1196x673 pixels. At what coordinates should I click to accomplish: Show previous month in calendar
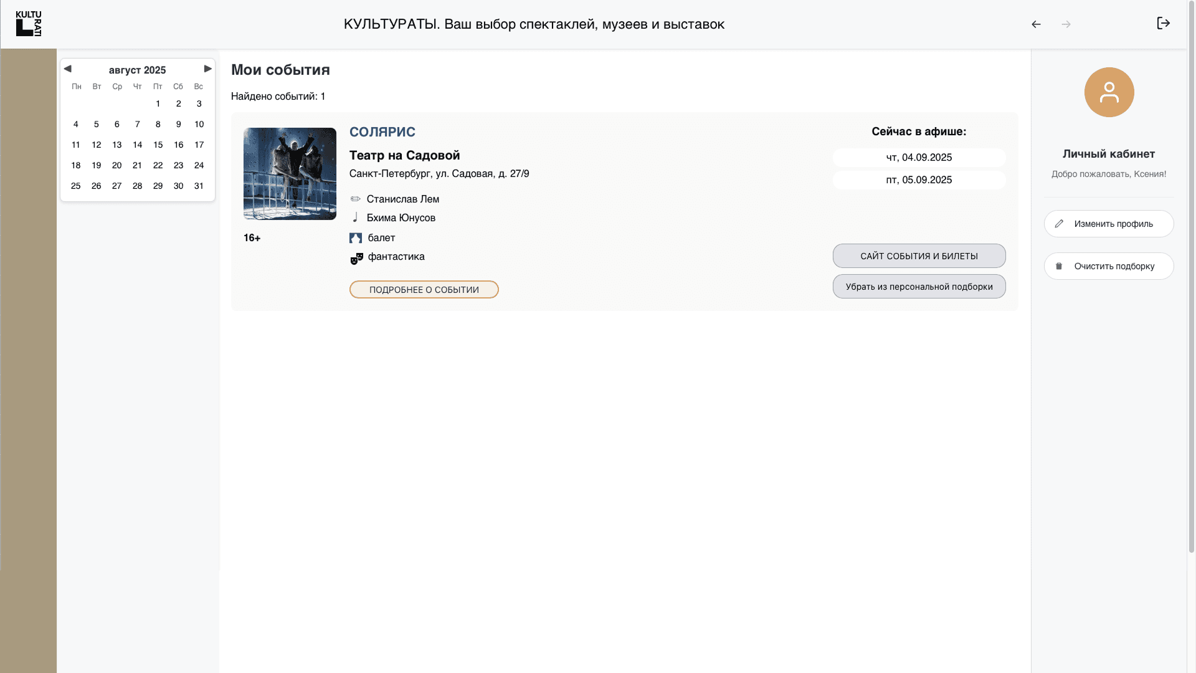click(x=68, y=69)
